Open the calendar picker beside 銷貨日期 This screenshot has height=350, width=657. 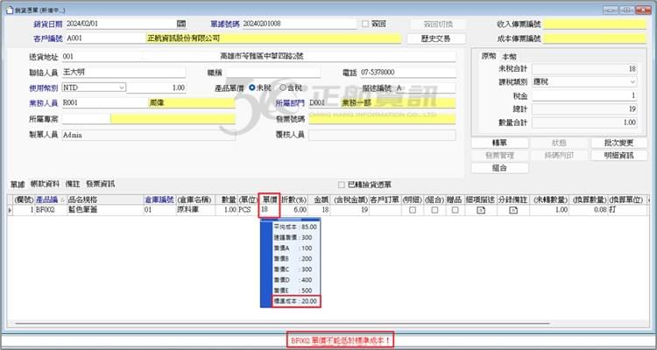(181, 24)
